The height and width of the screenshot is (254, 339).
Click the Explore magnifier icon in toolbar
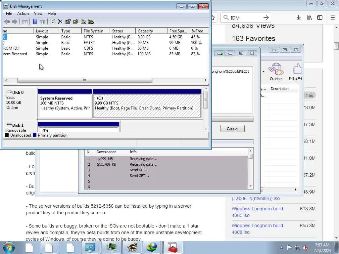(x=83, y=21)
